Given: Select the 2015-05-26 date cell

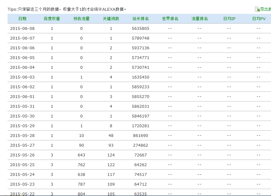Looking at the screenshot, I should [x=22, y=155].
